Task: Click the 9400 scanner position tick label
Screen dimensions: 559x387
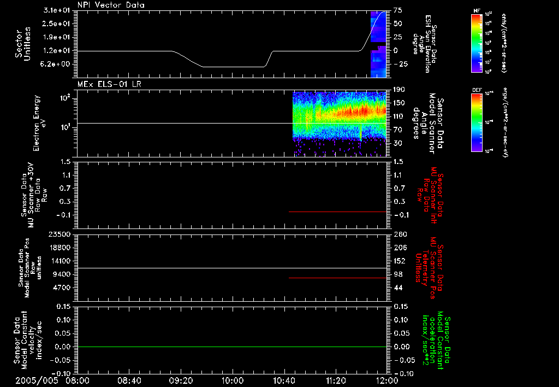Action: click(62, 274)
